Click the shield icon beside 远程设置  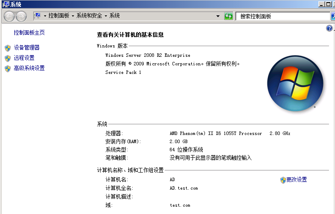[x=8, y=58]
